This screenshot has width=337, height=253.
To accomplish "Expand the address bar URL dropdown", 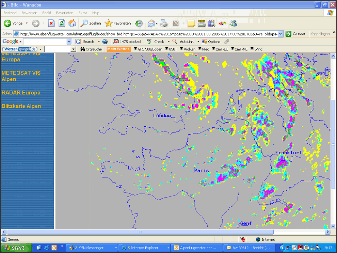I will tap(280, 34).
